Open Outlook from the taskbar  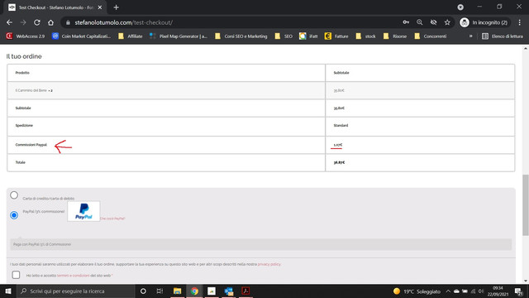(x=229, y=291)
